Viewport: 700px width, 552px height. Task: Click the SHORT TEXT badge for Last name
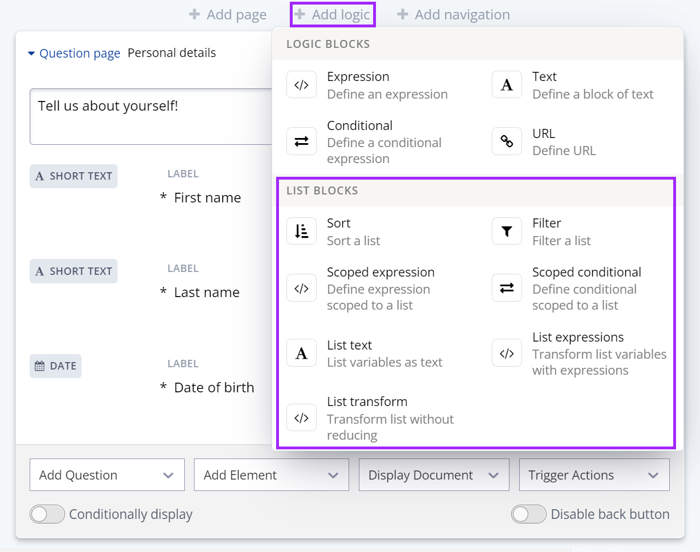pyautogui.click(x=74, y=271)
